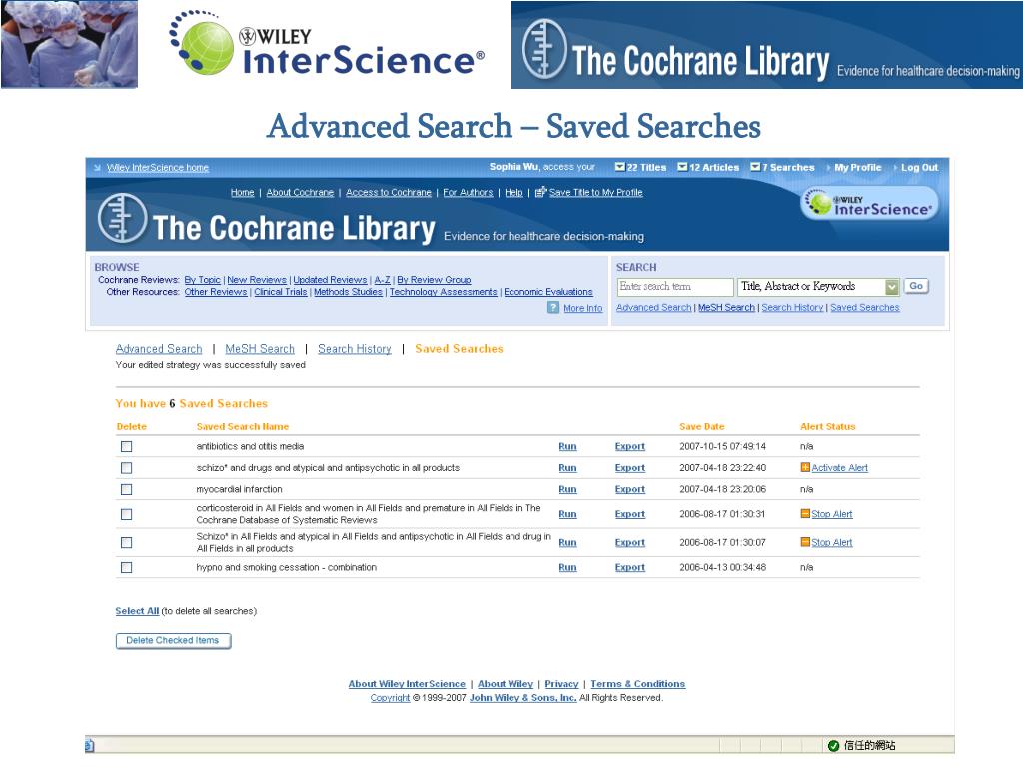Open the For Authors navigation link
Screen dimensions: 1023x767
coord(468,192)
